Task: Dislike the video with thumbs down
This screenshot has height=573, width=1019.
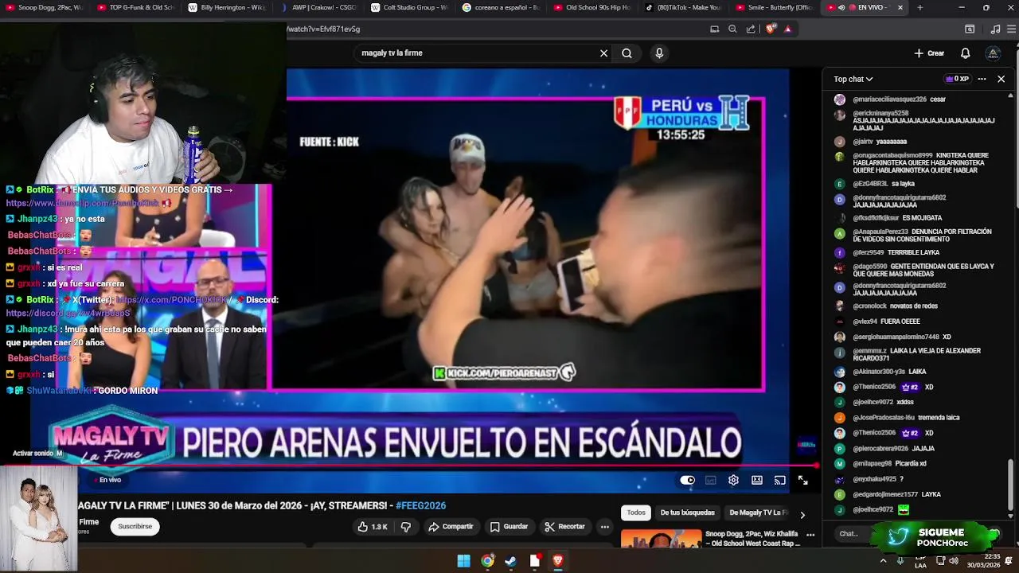Action: (x=406, y=527)
